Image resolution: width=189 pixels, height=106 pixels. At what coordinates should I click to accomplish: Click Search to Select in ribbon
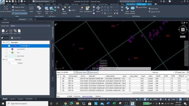coord(19,10)
